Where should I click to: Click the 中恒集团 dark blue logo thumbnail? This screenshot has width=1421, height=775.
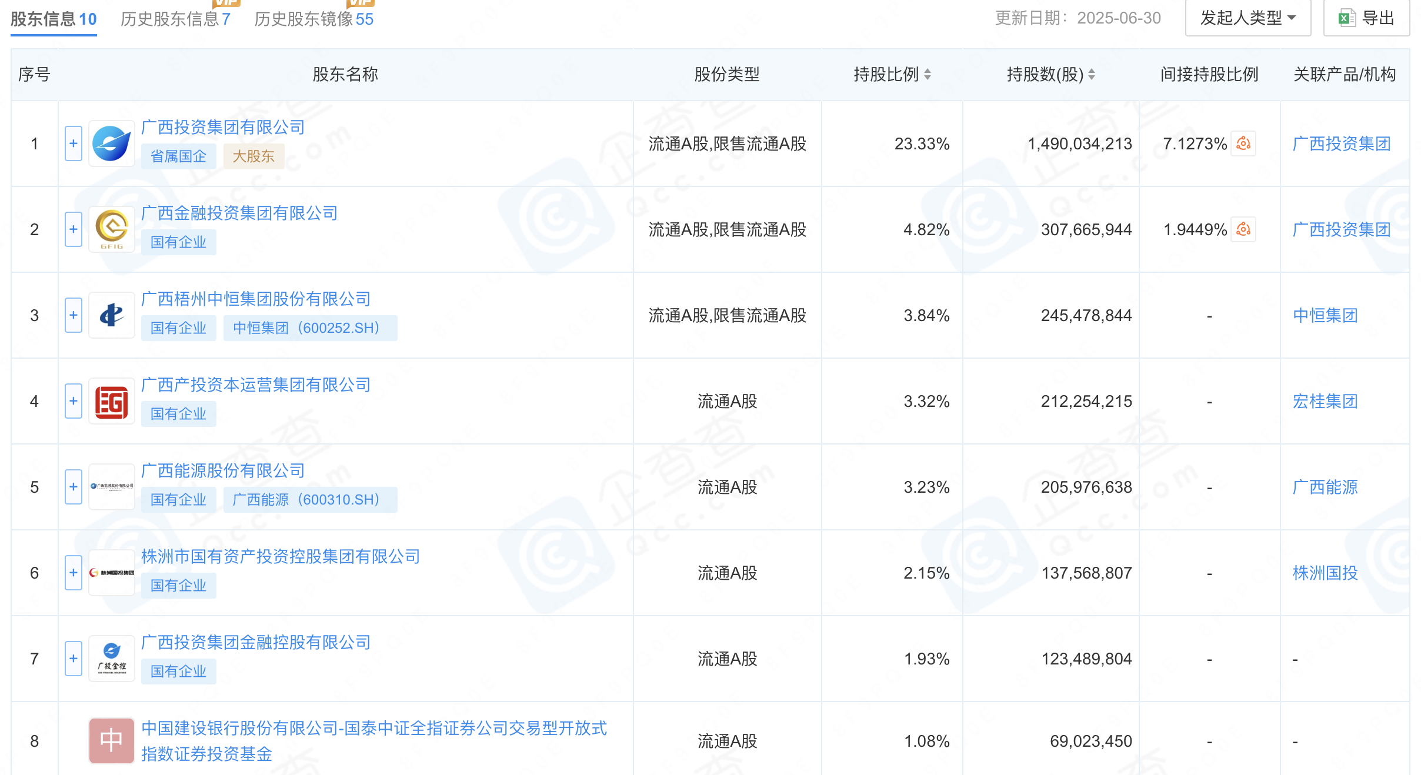click(112, 316)
